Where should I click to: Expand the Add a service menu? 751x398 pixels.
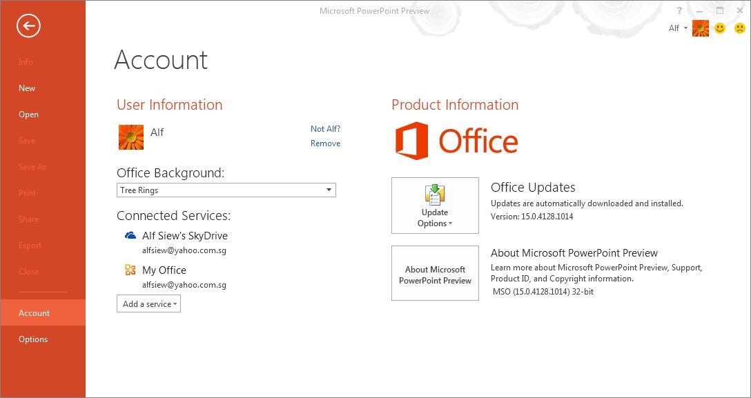pyautogui.click(x=148, y=304)
